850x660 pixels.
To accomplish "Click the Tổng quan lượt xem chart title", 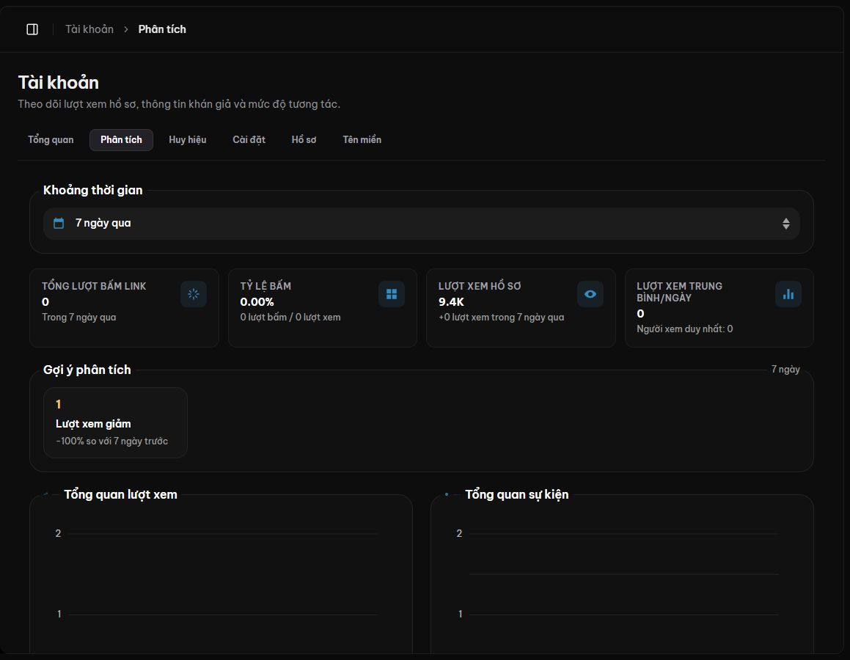I will coord(121,494).
